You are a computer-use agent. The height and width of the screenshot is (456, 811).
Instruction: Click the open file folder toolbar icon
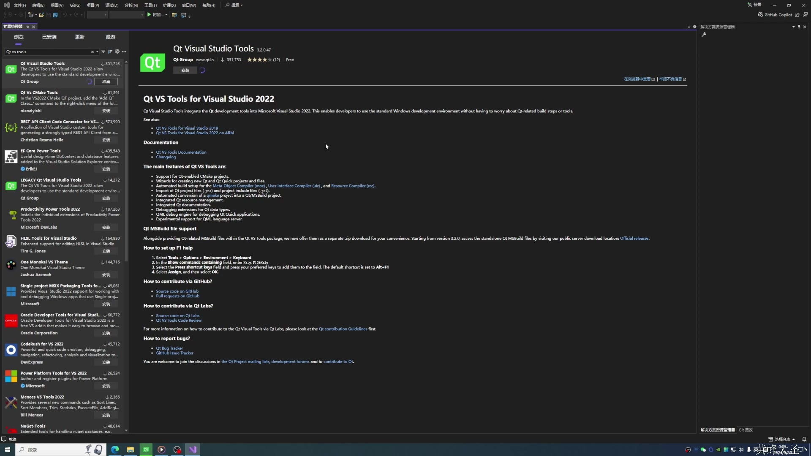point(41,15)
